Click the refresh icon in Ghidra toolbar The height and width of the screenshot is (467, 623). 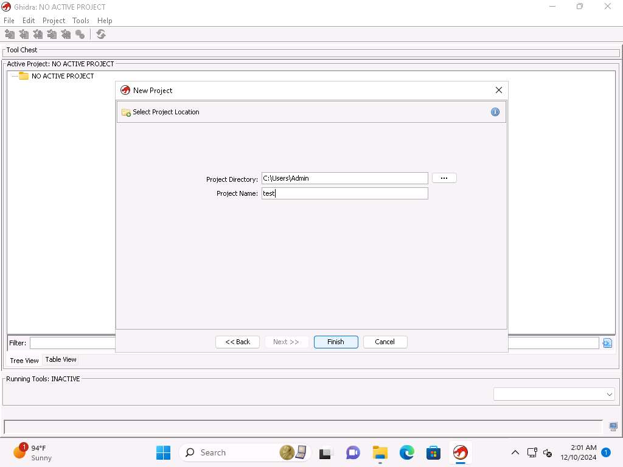click(101, 35)
